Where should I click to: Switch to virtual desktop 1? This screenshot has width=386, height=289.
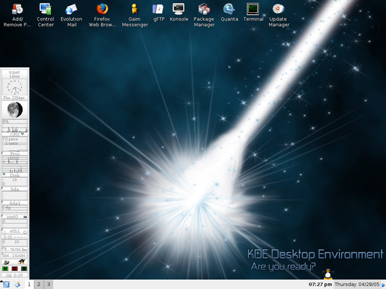[29, 285]
